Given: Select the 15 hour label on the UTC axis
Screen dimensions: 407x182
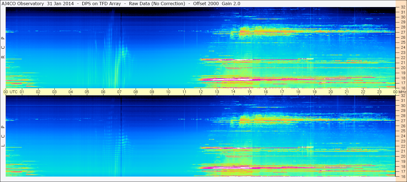Looking at the screenshot, I should point(249,92).
